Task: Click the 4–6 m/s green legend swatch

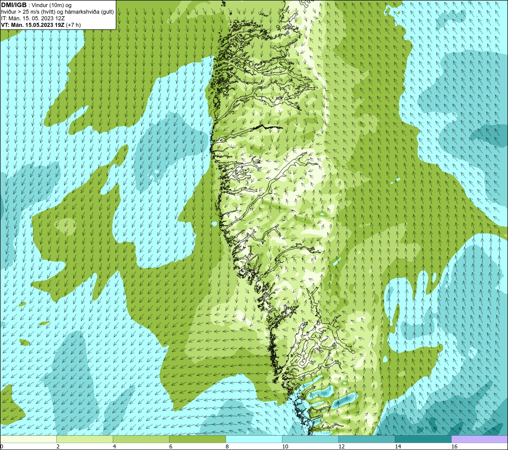Action: [x=141, y=439]
